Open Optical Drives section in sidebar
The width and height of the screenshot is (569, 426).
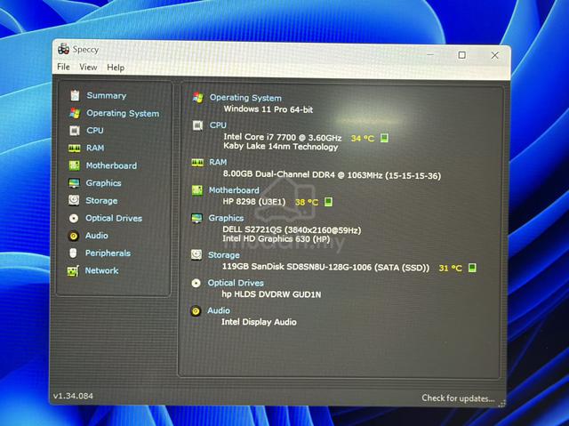[x=114, y=218]
